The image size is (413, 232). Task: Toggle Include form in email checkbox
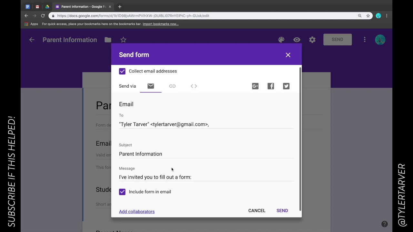point(122,192)
